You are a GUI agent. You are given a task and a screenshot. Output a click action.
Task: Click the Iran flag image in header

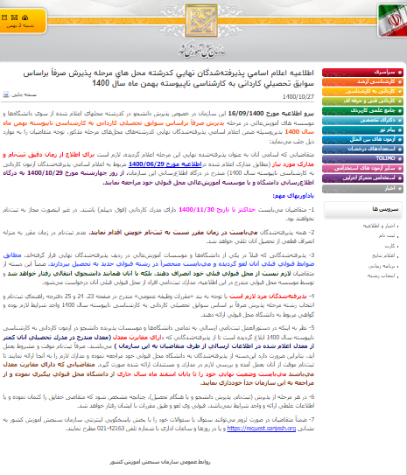tap(392, 20)
